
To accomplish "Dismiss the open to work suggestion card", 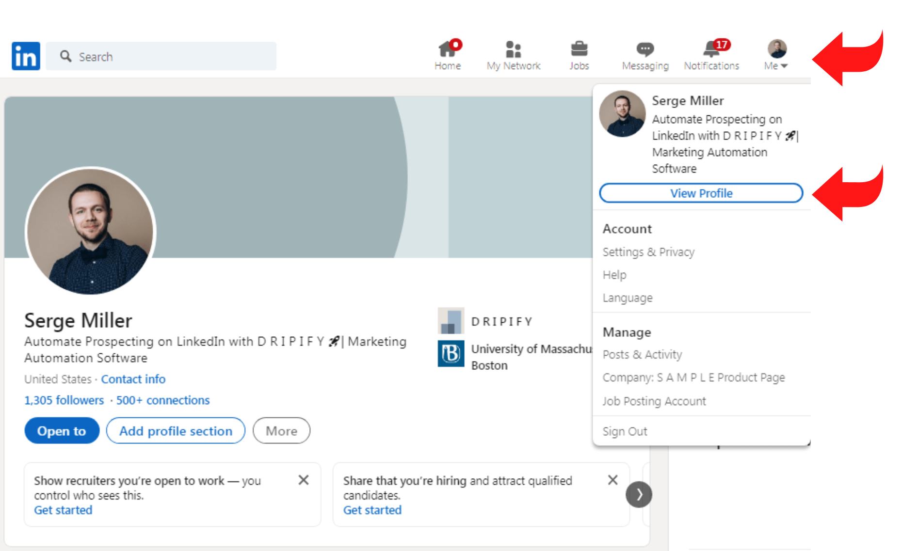I will [304, 480].
